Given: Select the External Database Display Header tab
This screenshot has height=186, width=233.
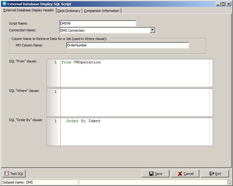Looking at the screenshot, I should [x=29, y=10].
